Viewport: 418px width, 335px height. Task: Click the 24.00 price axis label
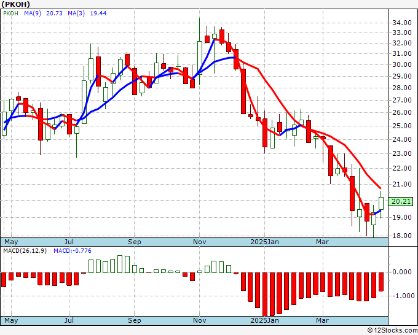click(x=402, y=139)
